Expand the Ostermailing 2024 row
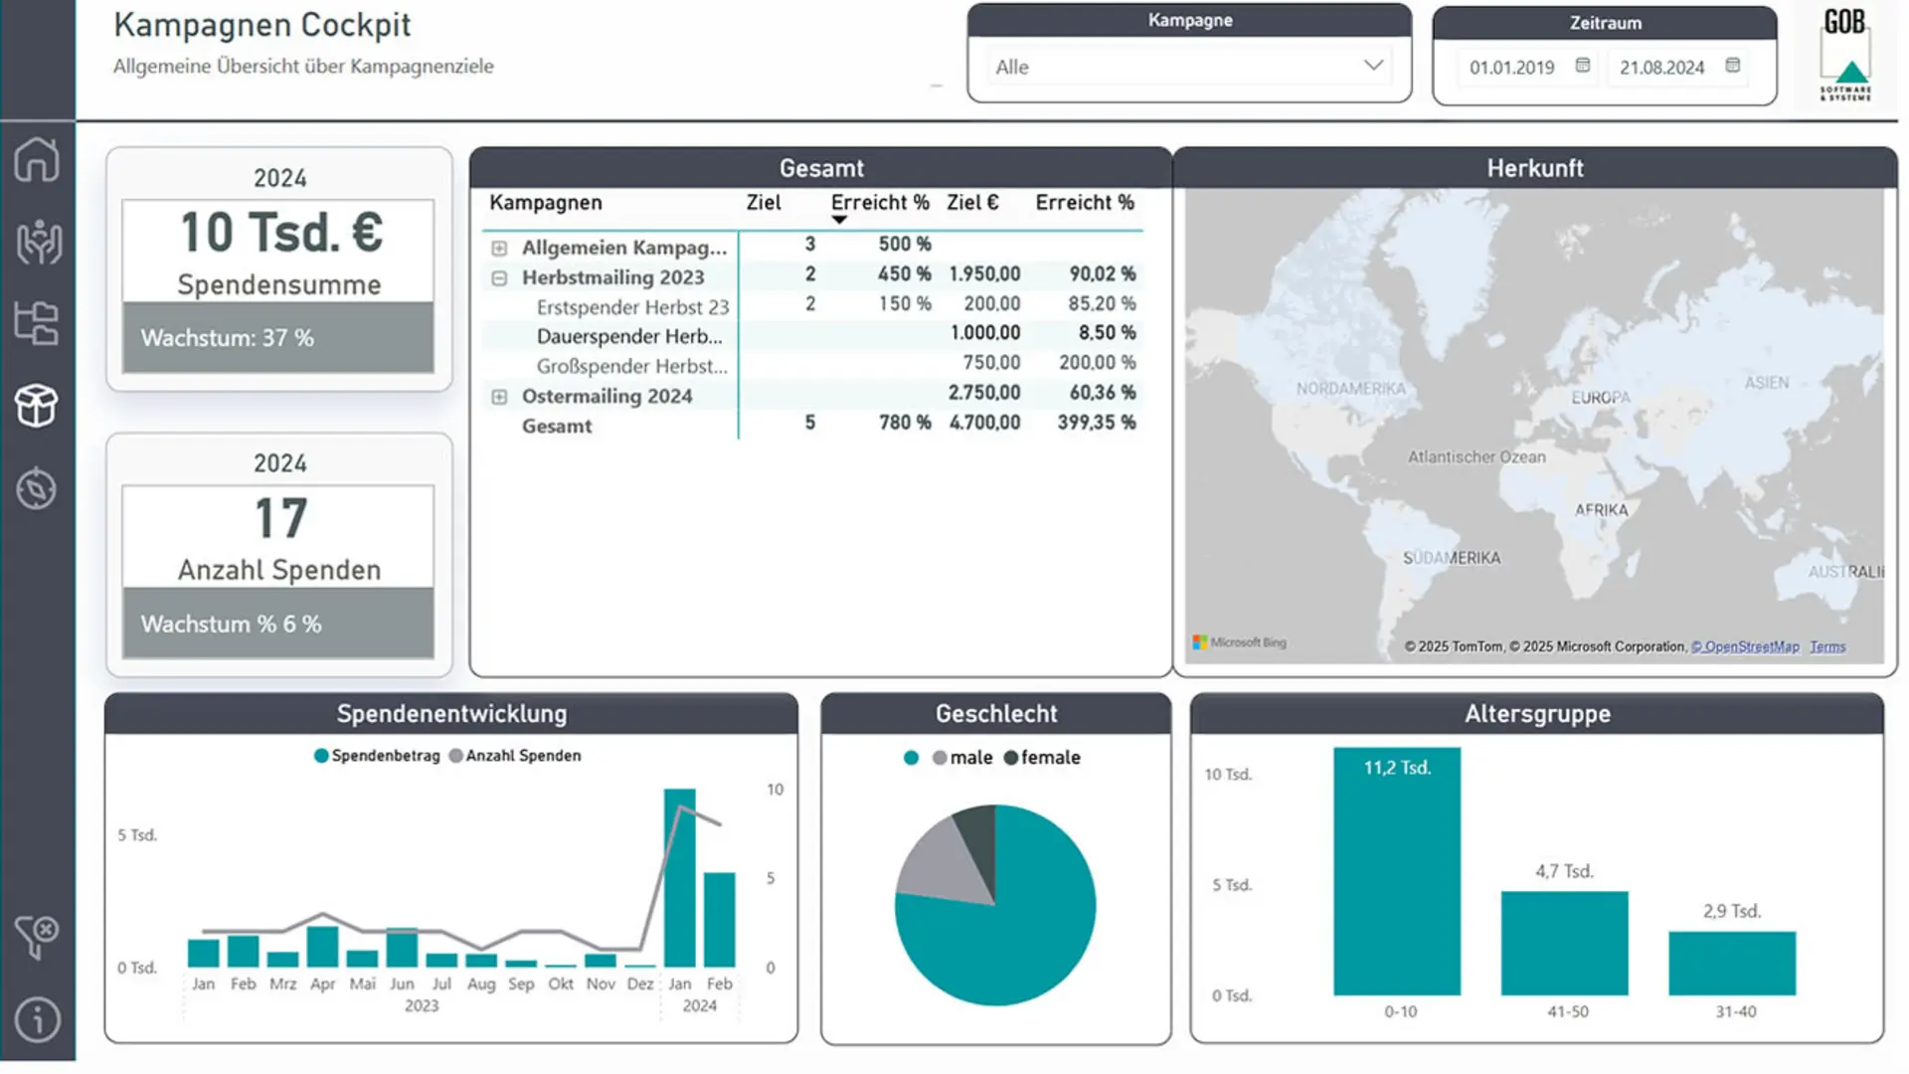The height and width of the screenshot is (1074, 1909). click(x=499, y=397)
